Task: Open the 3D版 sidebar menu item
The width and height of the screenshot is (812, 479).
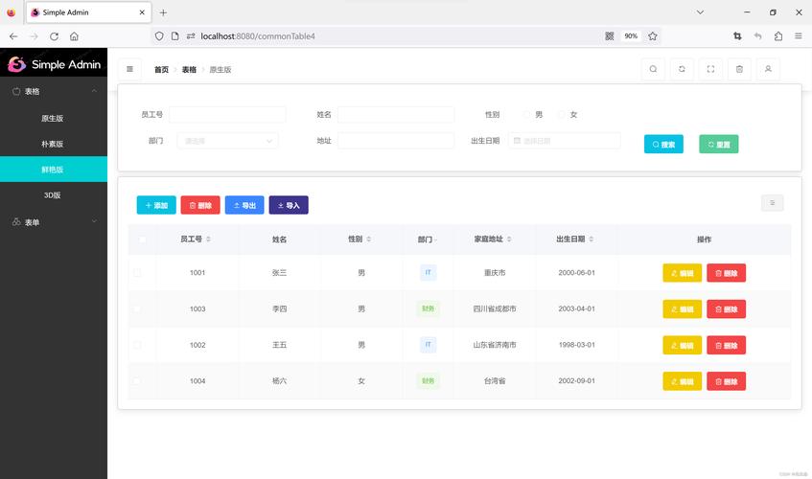Action: tap(54, 195)
